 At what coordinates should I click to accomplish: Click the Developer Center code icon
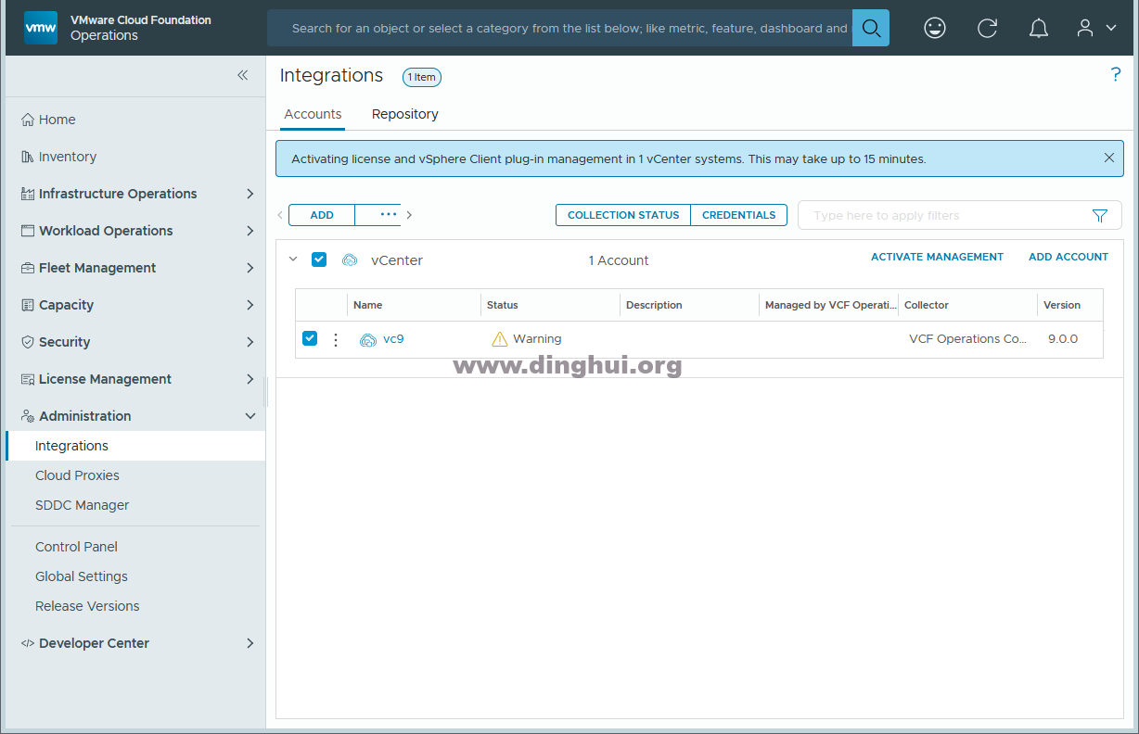point(28,643)
